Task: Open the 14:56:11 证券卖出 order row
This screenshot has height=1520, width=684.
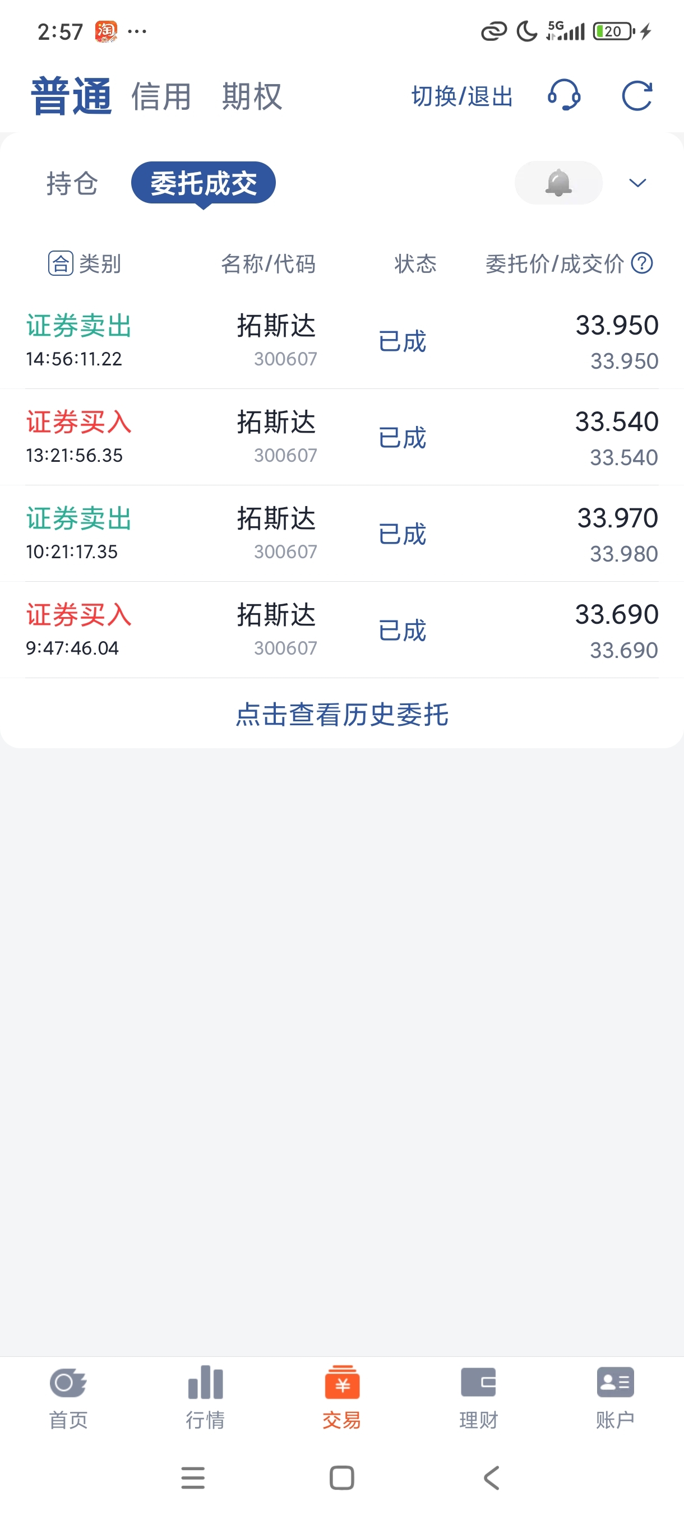Action: coord(341,341)
